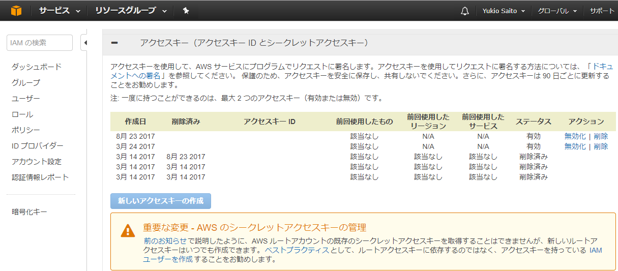
Task: Open ポリシー from the sidebar
Action: (x=26, y=130)
